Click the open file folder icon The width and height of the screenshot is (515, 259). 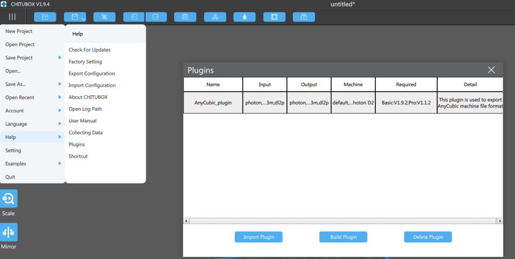click(45, 17)
